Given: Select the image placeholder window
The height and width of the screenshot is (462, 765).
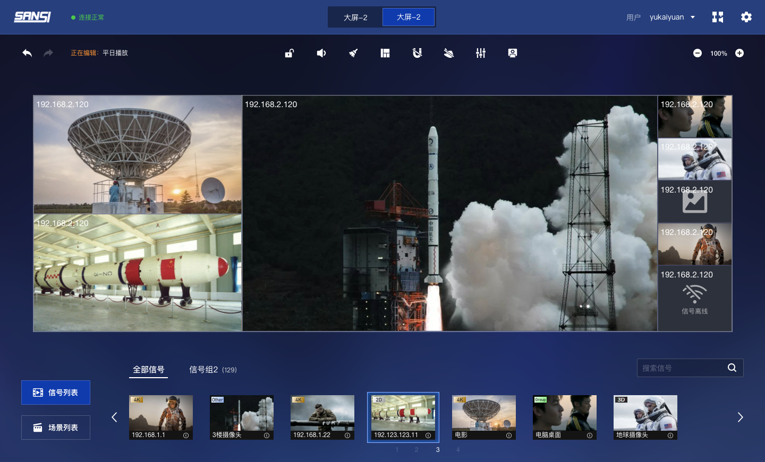Looking at the screenshot, I should coord(695,202).
